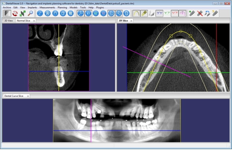Close the XY Slice tab
The width and height of the screenshot is (232, 154).
click(x=131, y=21)
